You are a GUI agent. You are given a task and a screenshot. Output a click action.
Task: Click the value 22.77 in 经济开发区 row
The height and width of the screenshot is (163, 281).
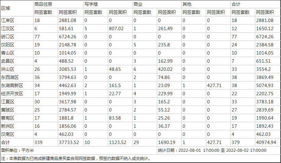coord(115,94)
